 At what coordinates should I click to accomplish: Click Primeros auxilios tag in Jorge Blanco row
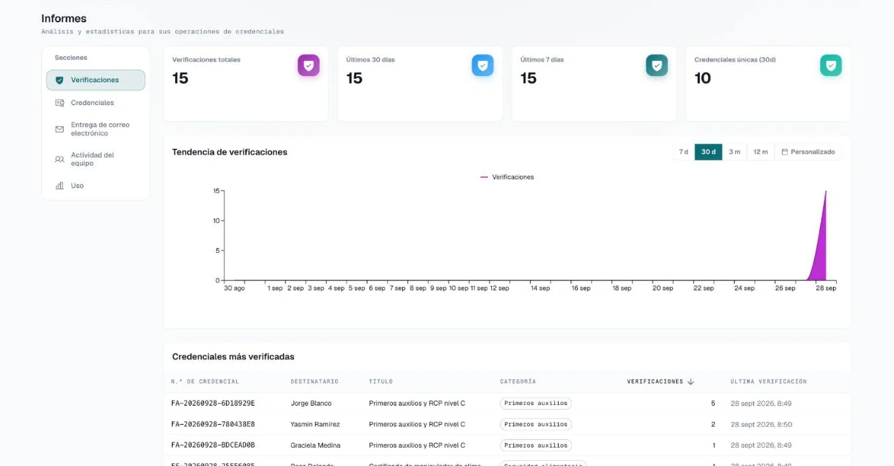[536, 403]
